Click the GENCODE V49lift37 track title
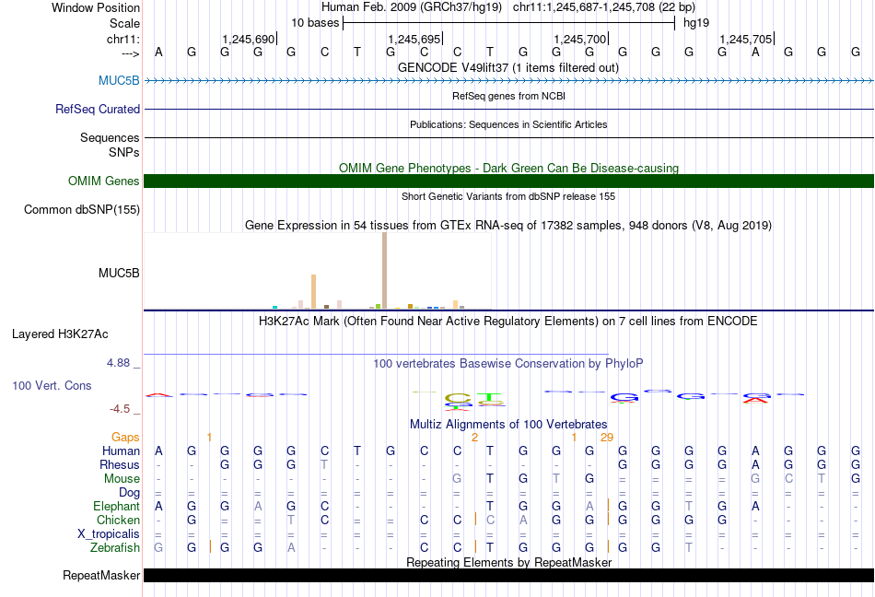The image size is (875, 597). point(508,67)
